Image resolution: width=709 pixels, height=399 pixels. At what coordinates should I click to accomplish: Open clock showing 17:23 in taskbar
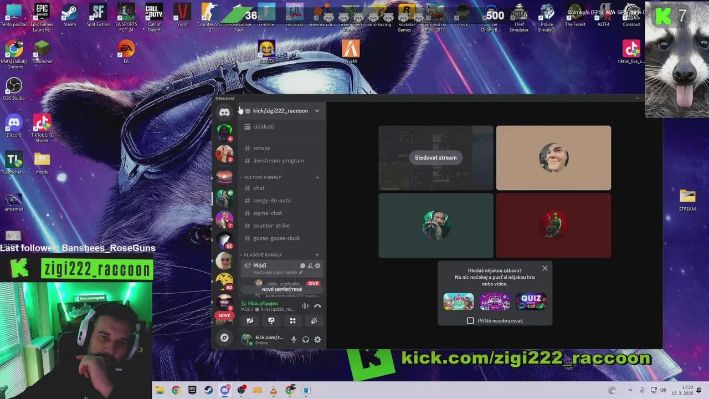point(682,390)
